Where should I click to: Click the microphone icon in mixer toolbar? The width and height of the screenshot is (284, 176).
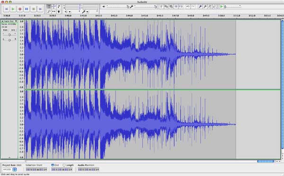pos(132,7)
